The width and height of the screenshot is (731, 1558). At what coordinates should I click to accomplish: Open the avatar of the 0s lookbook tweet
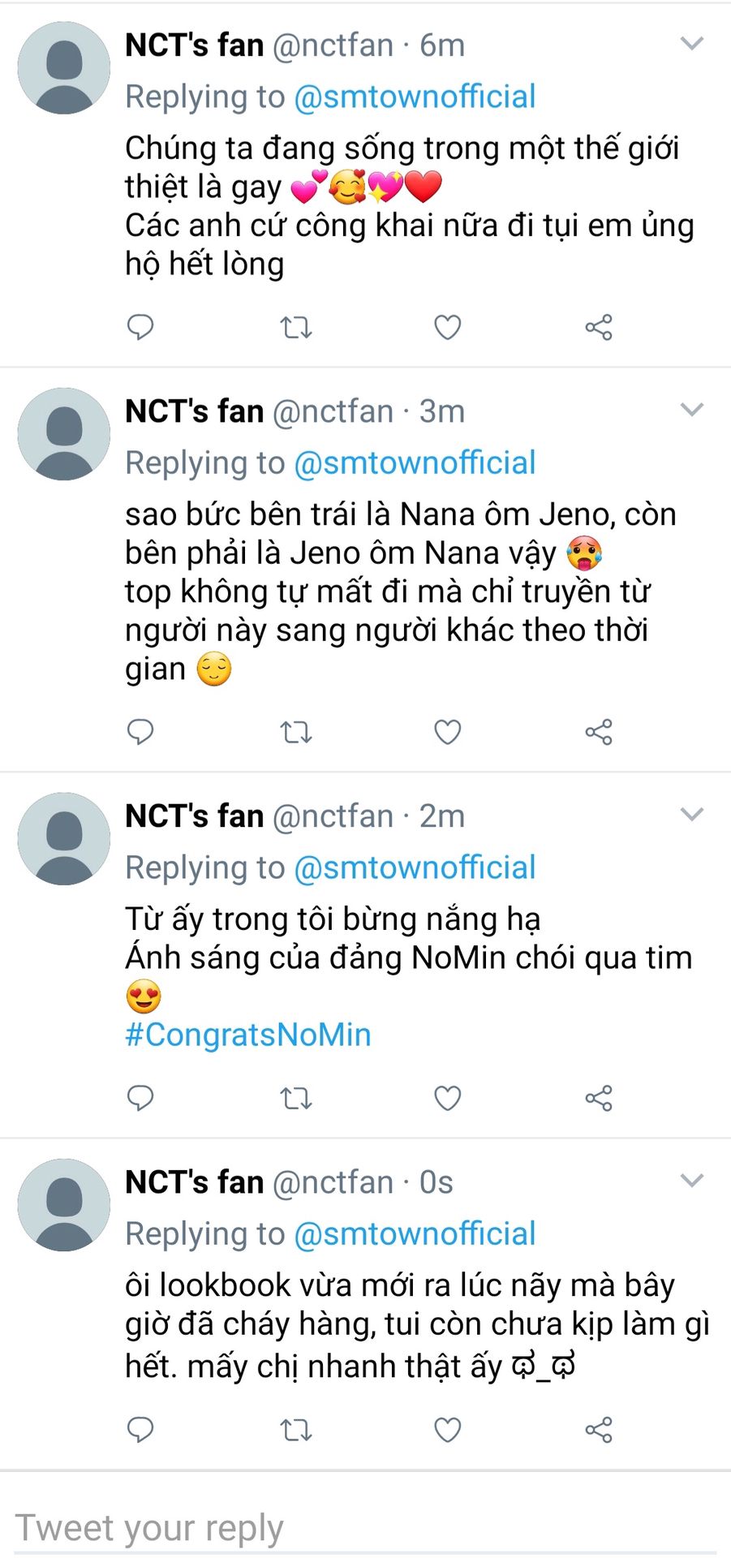[64, 1205]
